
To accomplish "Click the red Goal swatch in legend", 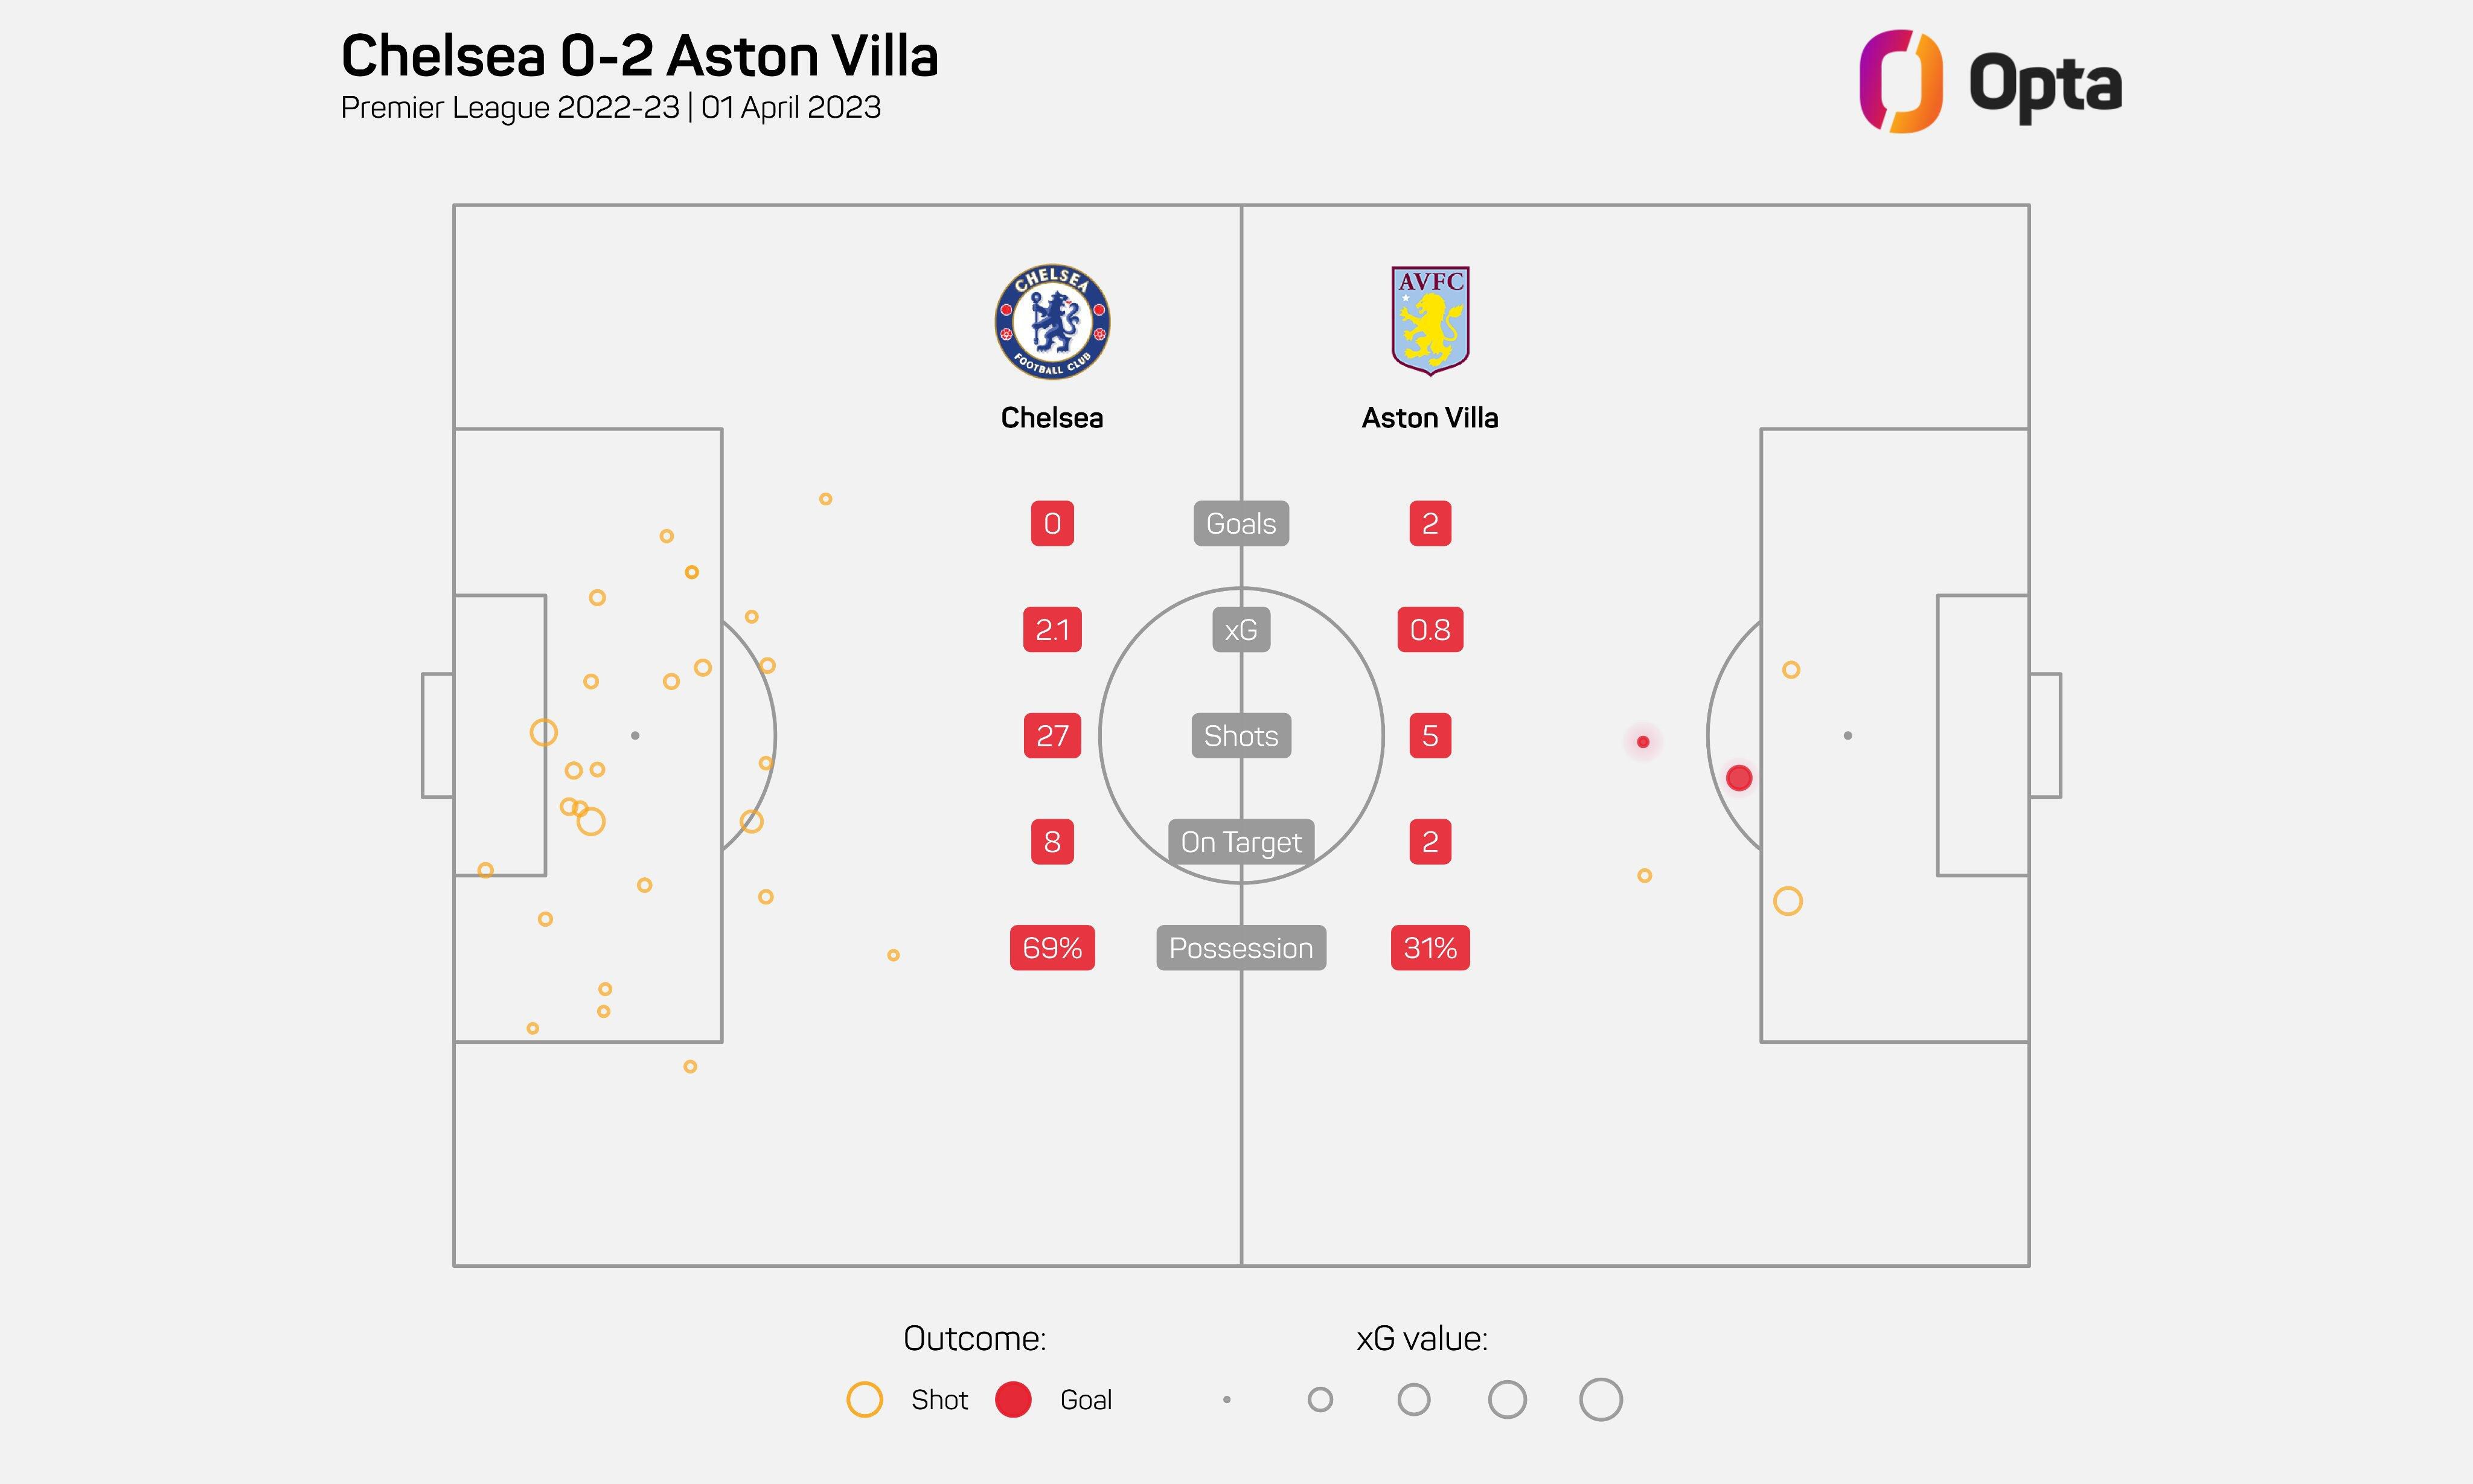I will [1013, 1399].
